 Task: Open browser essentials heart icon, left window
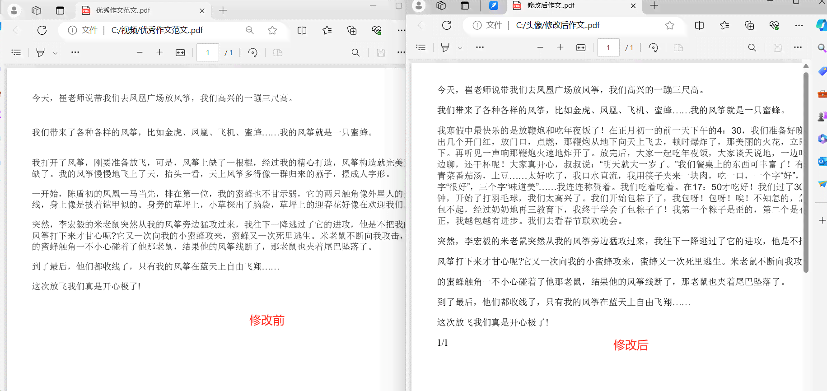[377, 30]
